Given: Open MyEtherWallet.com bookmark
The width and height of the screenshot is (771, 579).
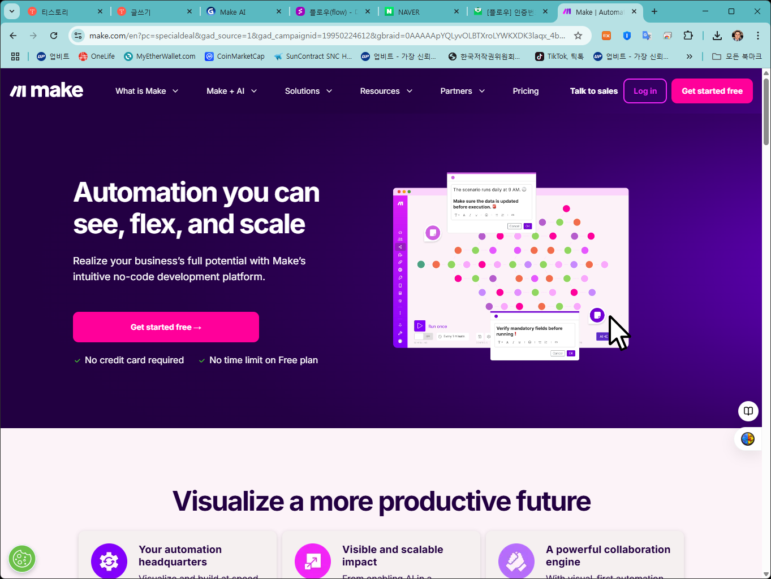Looking at the screenshot, I should click(160, 56).
